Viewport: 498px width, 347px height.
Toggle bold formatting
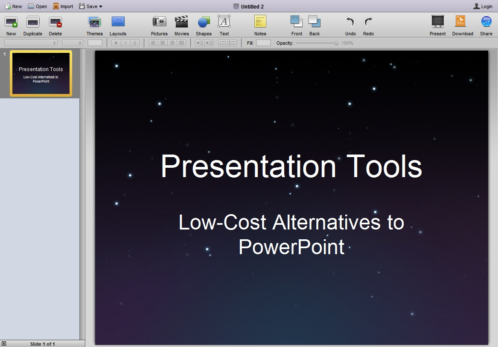pyautogui.click(x=116, y=43)
